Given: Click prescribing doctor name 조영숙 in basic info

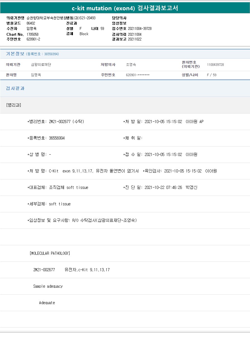Looking at the screenshot, I should tap(131, 65).
